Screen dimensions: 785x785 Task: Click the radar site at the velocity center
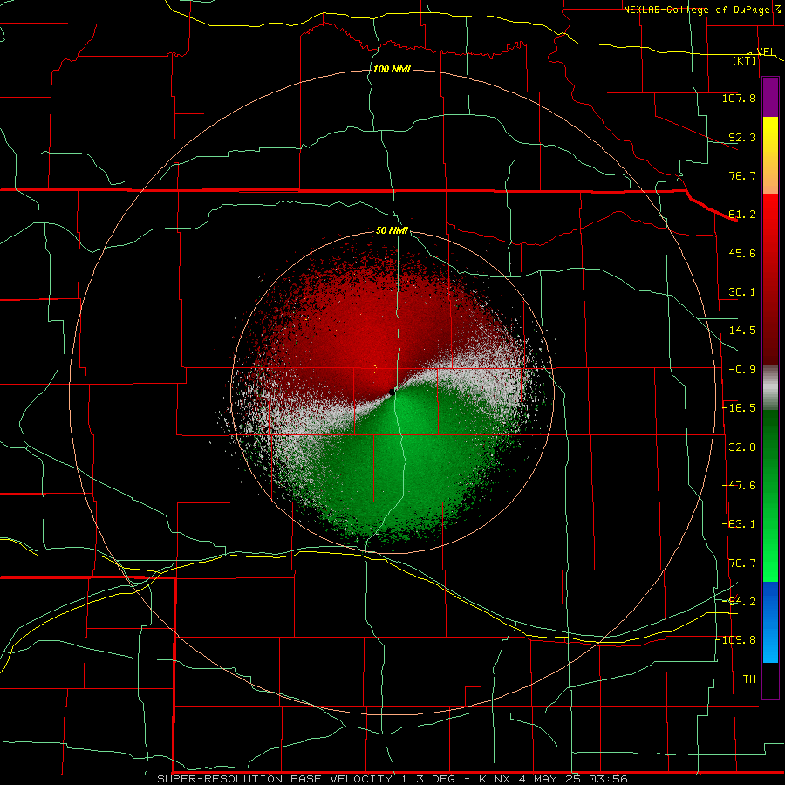tap(392, 391)
